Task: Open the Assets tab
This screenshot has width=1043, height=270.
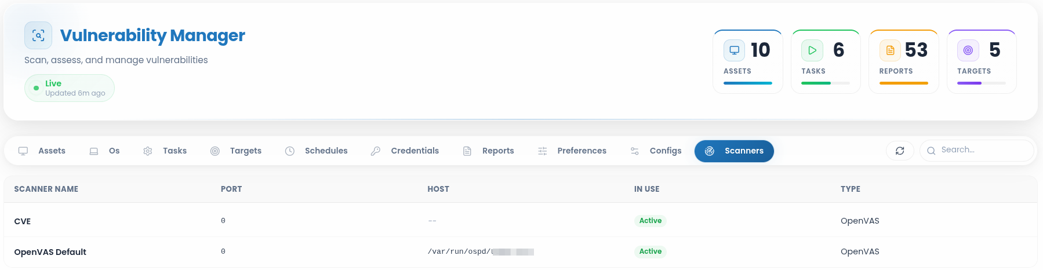Action: pyautogui.click(x=42, y=151)
